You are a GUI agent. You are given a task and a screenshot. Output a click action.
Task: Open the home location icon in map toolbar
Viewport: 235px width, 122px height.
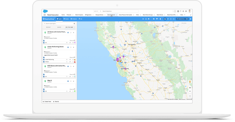click(149, 19)
